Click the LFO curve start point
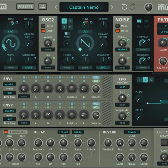The width and height of the screenshot is (168, 168). [148, 103]
